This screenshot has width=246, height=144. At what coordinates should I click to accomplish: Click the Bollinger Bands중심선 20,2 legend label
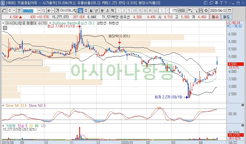tap(74, 23)
